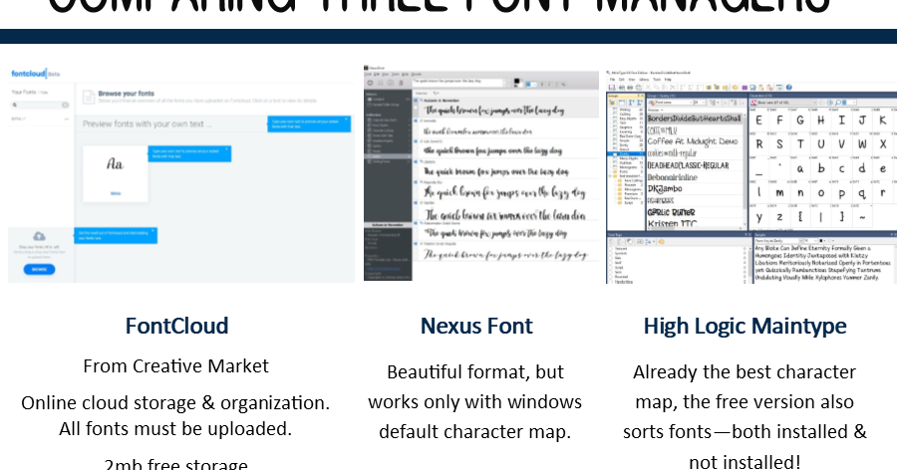Select 'Garlic Butter' font
The height and width of the screenshot is (470, 897).
[695, 212]
